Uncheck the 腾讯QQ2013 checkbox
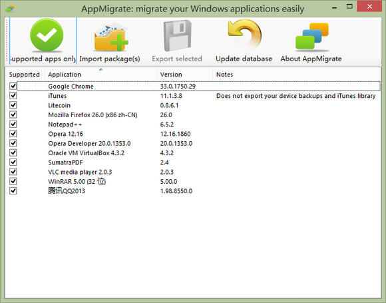386x303 pixels. pos(13,191)
